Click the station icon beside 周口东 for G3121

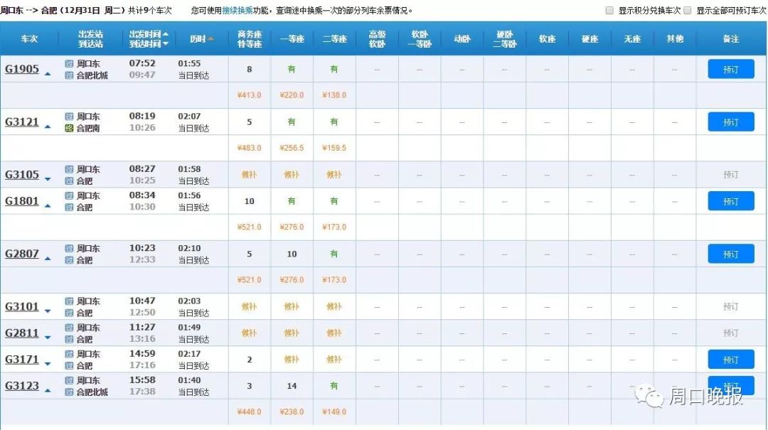69,117
